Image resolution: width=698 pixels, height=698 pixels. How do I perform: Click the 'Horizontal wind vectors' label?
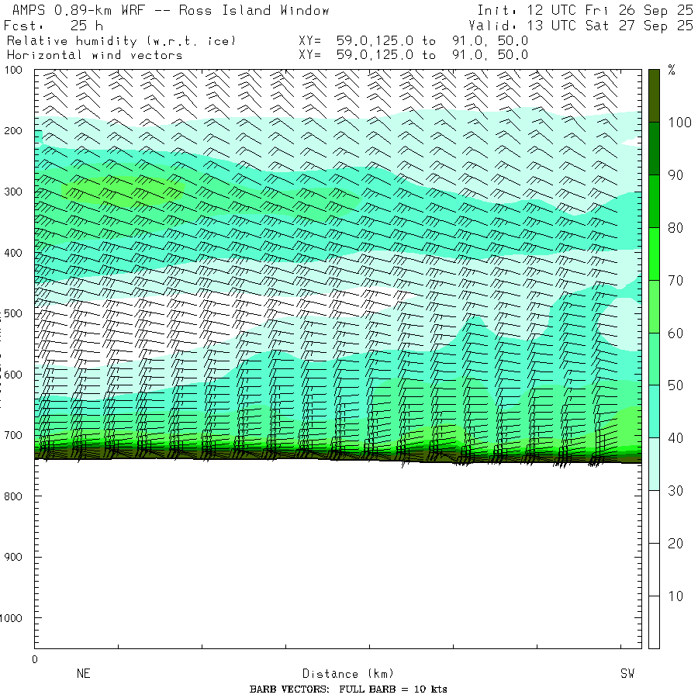click(95, 55)
